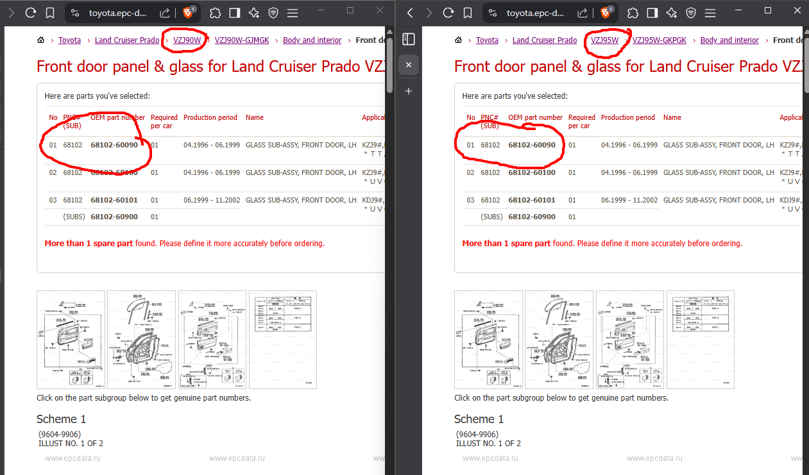Toggle the sidebar panel button in the VZJ90W window

tap(235, 12)
